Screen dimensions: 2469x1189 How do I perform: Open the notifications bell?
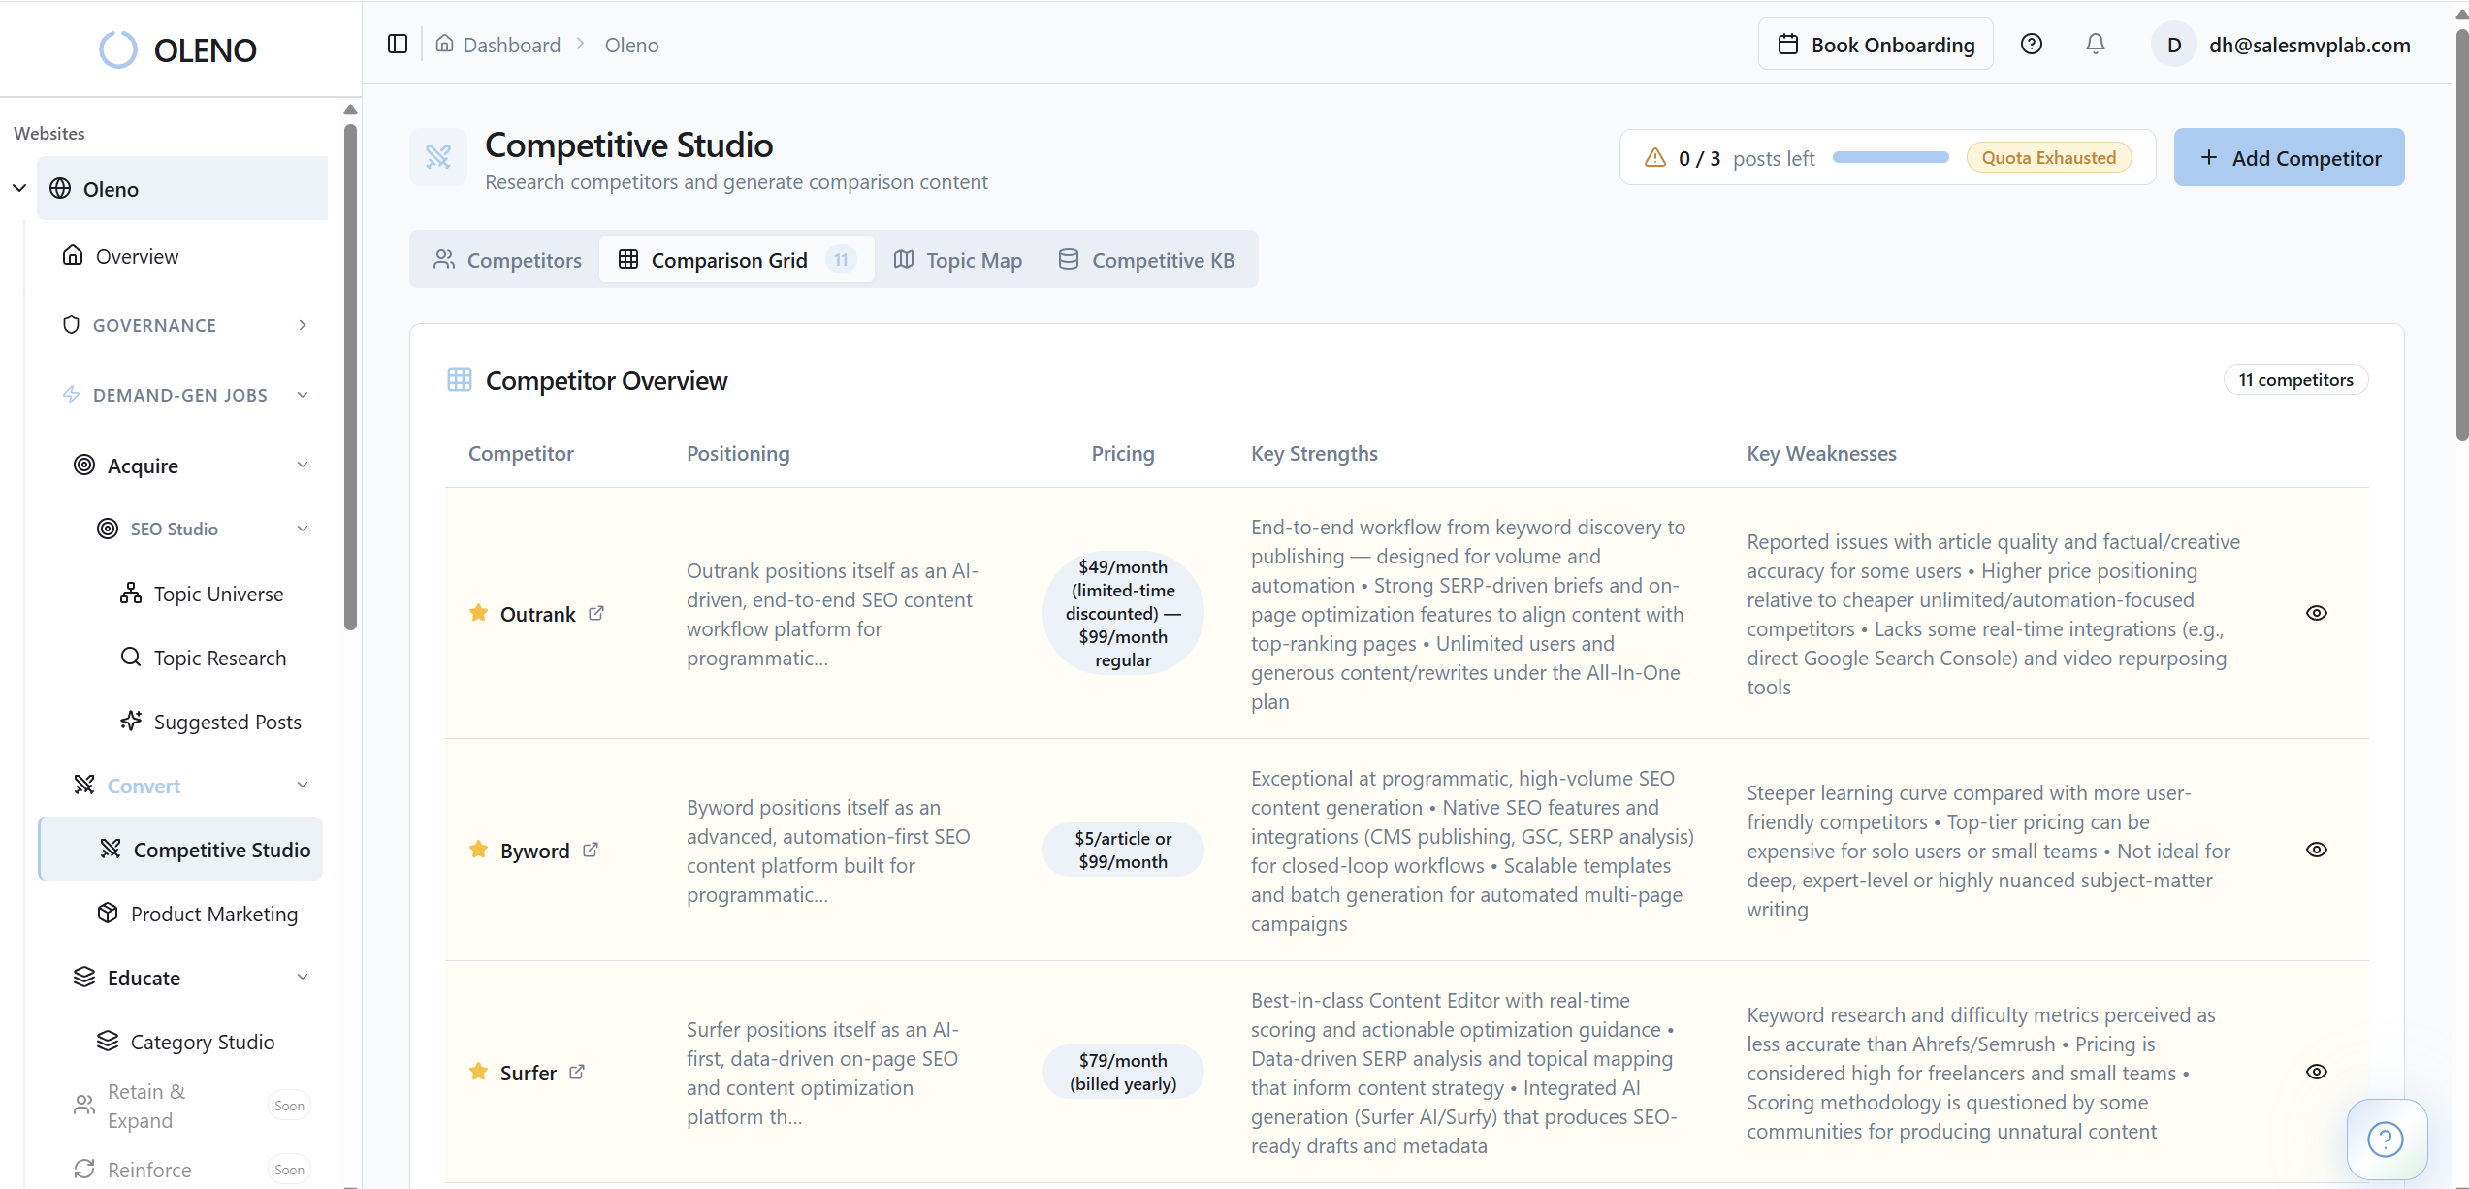2096,44
